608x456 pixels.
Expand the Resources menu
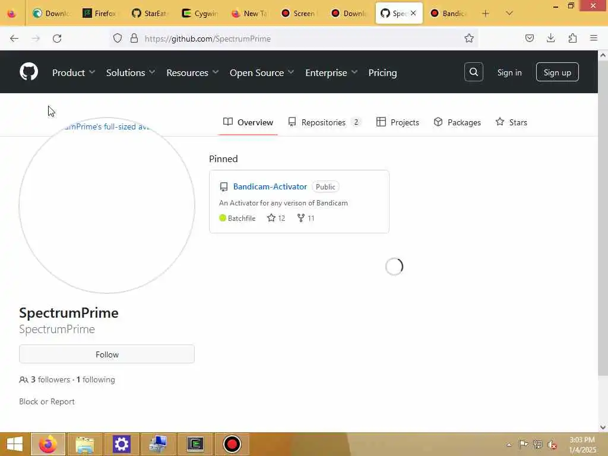[192, 72]
